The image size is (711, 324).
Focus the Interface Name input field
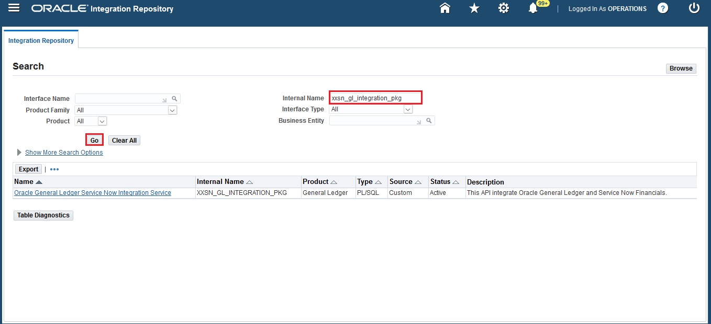pos(123,98)
